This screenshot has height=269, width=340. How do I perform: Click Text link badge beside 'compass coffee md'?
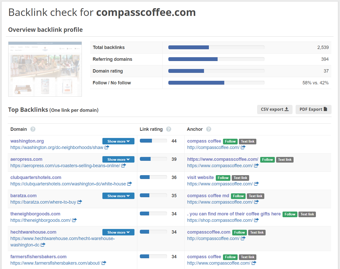(x=256, y=196)
